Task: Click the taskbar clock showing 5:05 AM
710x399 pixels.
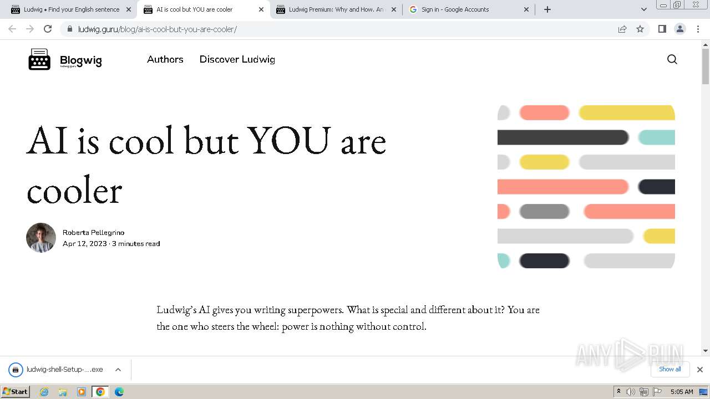Action: [682, 392]
